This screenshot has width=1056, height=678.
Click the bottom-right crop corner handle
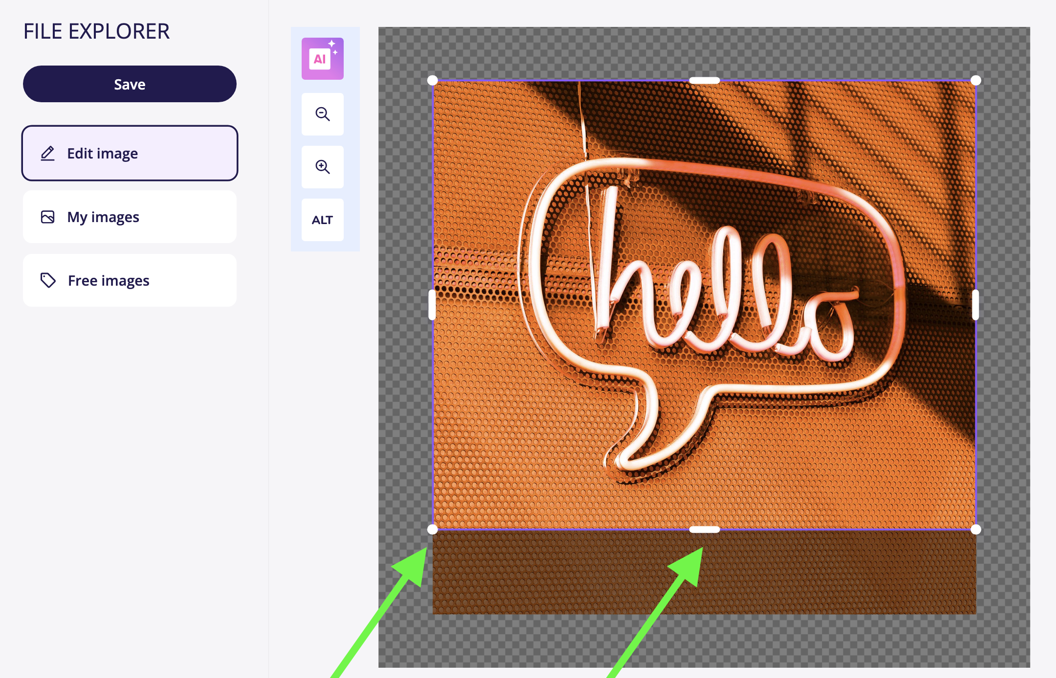click(x=975, y=529)
